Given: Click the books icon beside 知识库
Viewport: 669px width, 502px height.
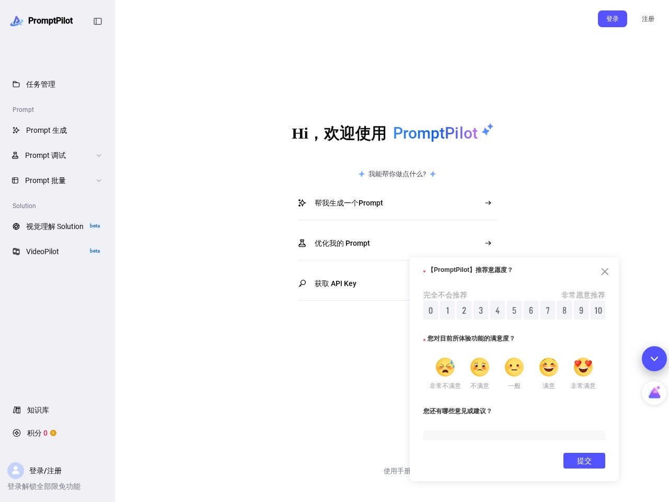Looking at the screenshot, I should [17, 410].
